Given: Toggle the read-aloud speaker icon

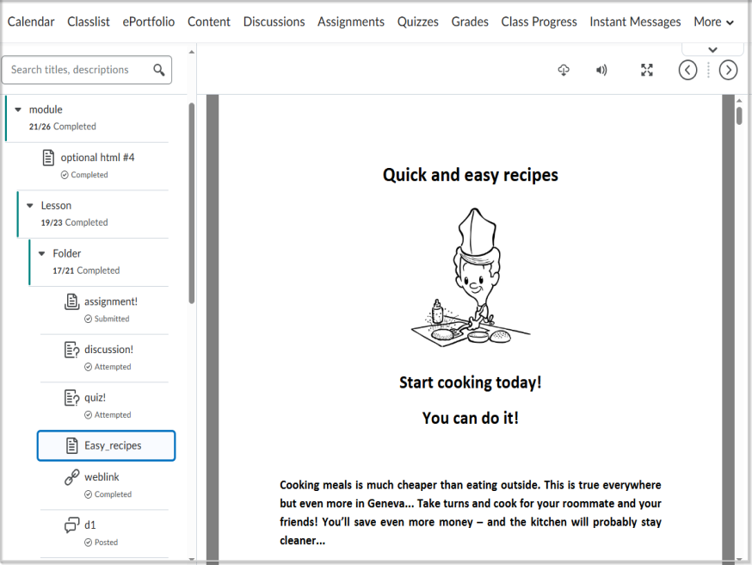Looking at the screenshot, I should tap(601, 70).
